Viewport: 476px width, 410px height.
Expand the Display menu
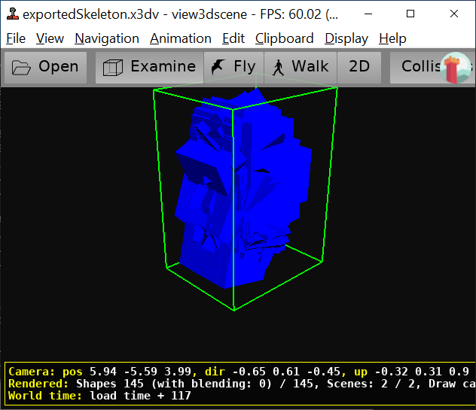click(x=346, y=38)
